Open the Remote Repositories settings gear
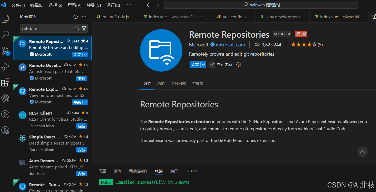376x192 pixels. [239, 64]
